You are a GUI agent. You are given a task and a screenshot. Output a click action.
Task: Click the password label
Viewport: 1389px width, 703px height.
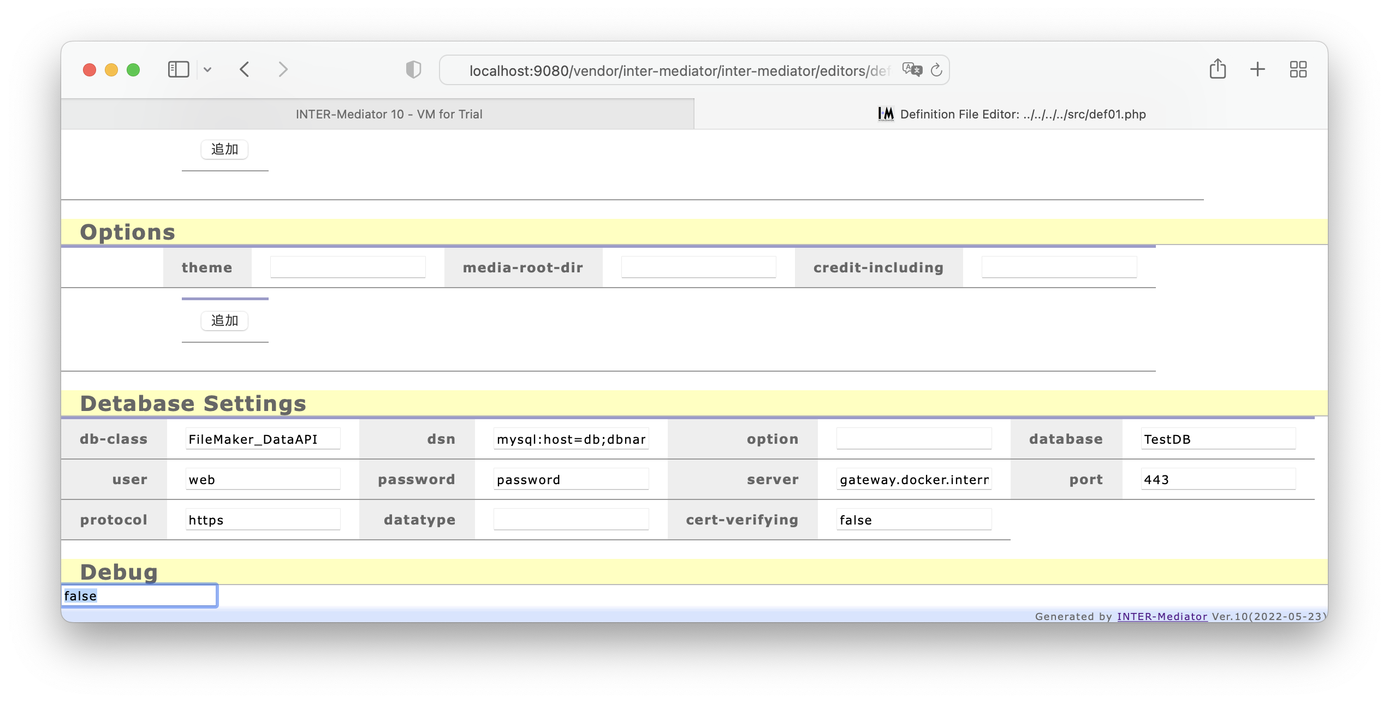(x=417, y=479)
